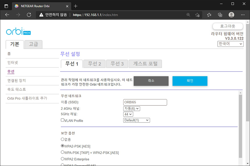
Task: Reload the page with refresh icon
Action: [29, 15]
